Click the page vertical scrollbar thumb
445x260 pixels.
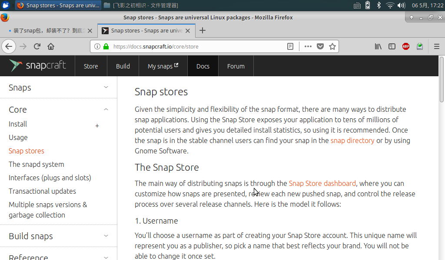click(x=442, y=79)
